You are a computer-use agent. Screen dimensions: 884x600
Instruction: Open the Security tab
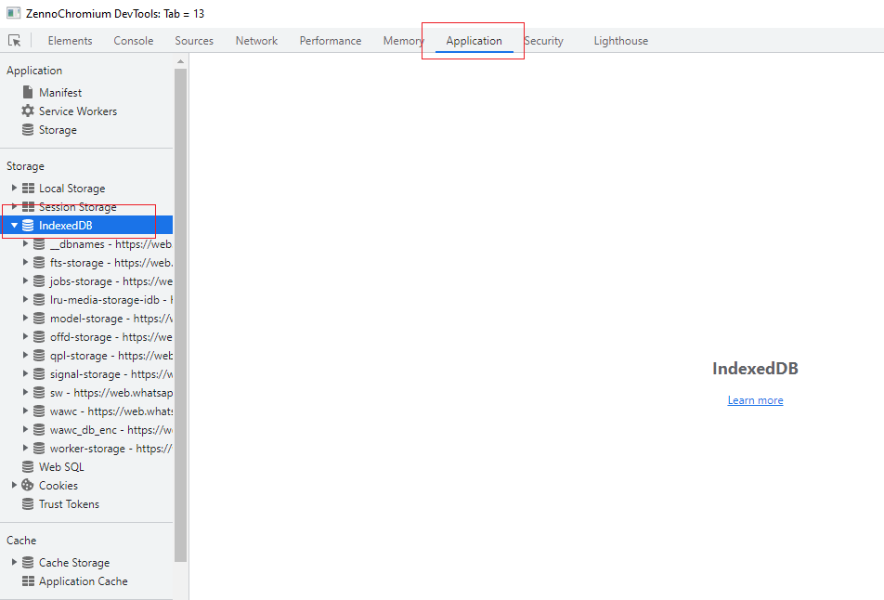(543, 41)
